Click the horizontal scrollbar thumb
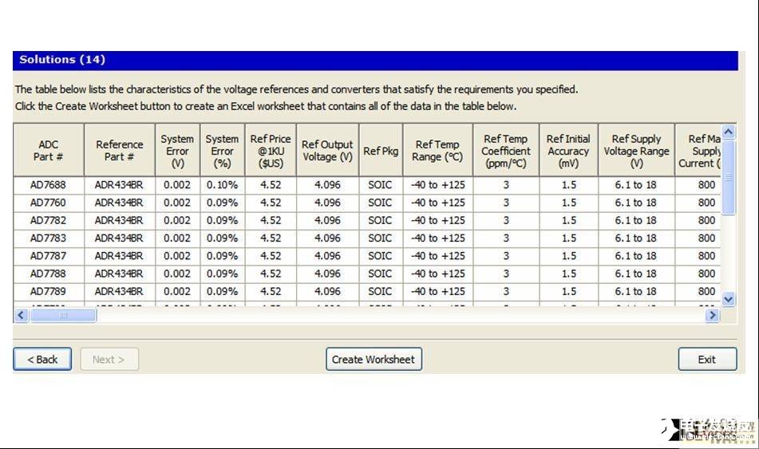The image size is (759, 449). coord(63,315)
